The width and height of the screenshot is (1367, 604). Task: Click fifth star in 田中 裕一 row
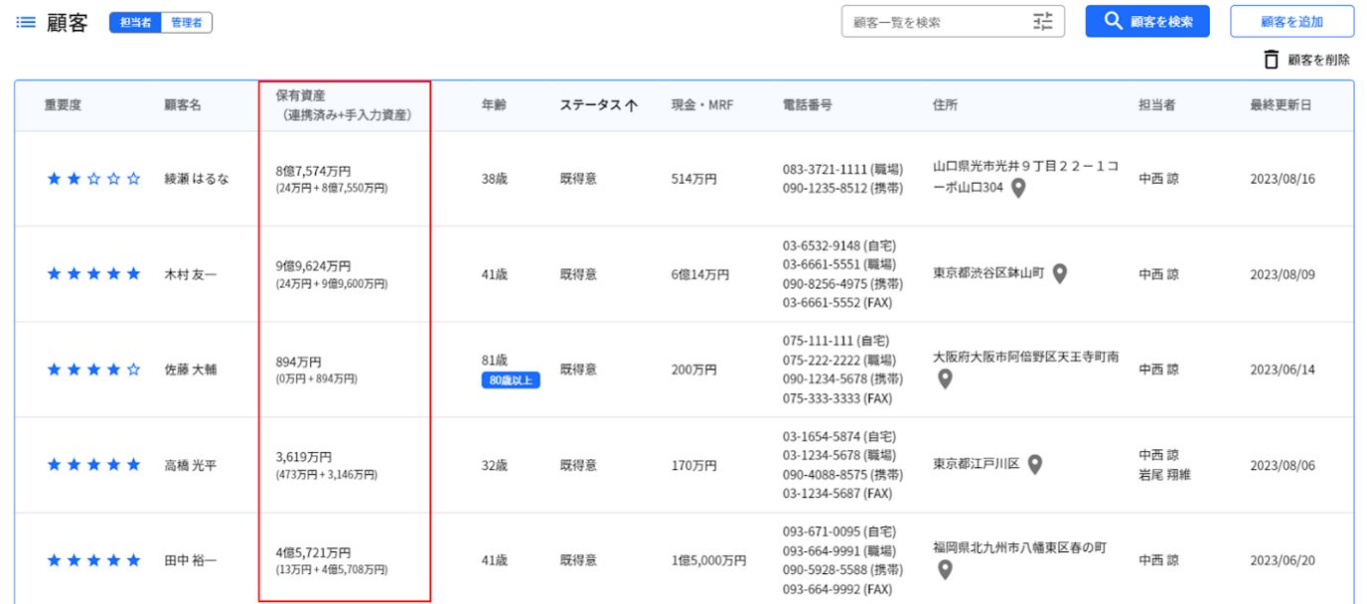133,560
